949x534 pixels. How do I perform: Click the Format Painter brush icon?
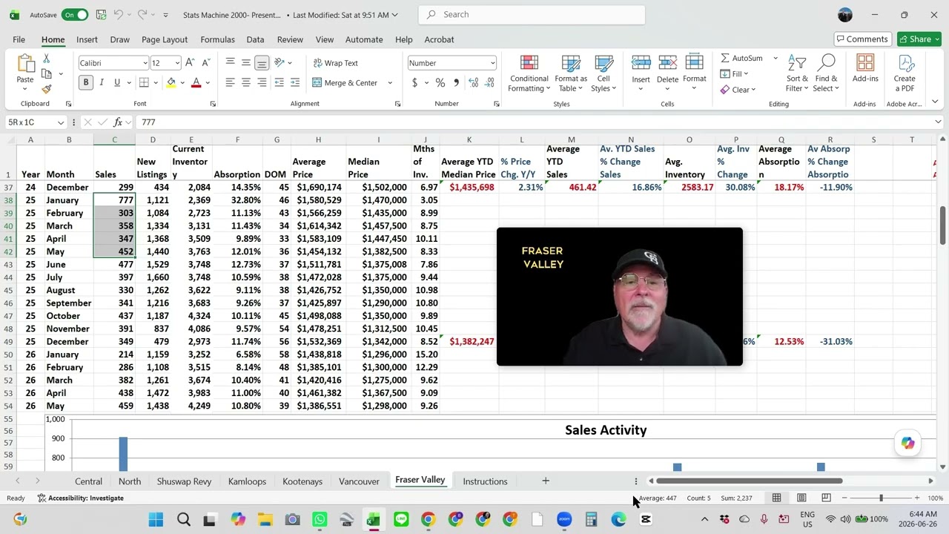point(47,89)
